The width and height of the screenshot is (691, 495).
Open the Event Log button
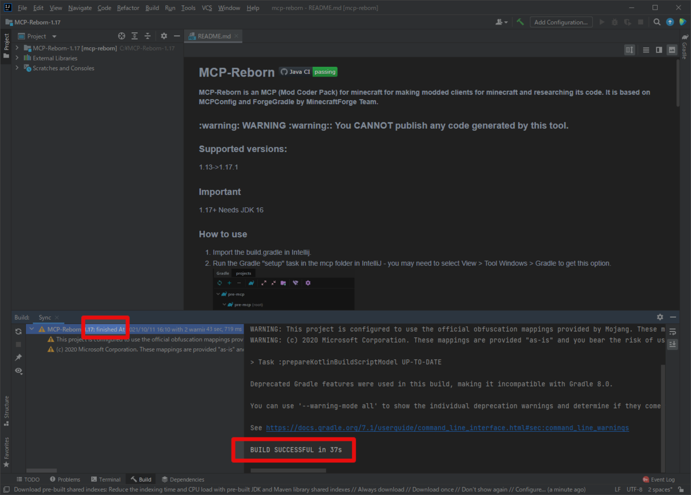(x=659, y=479)
